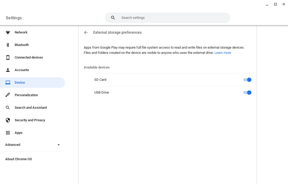Maximize the Settings window
The image size is (288, 184).
tap(275, 4)
